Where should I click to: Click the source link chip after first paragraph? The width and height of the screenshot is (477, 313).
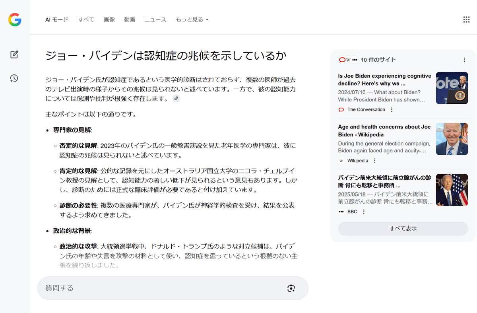(176, 98)
